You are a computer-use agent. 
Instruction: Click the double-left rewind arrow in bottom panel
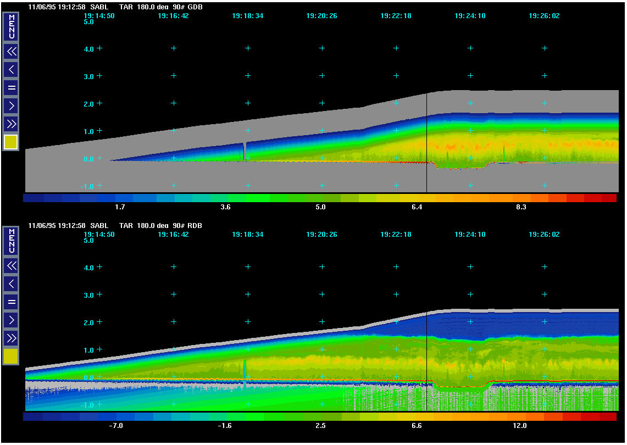coord(11,266)
